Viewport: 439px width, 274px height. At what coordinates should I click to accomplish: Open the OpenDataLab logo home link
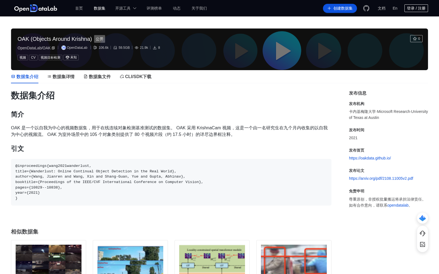pyautogui.click(x=36, y=8)
